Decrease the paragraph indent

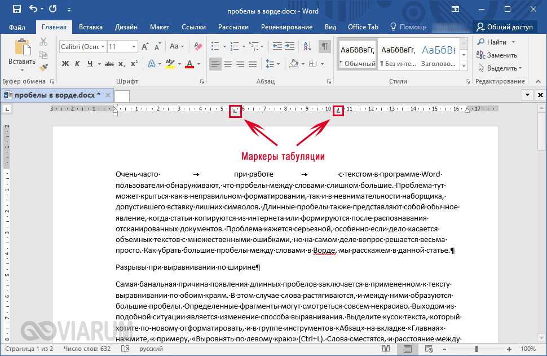tap(277, 46)
